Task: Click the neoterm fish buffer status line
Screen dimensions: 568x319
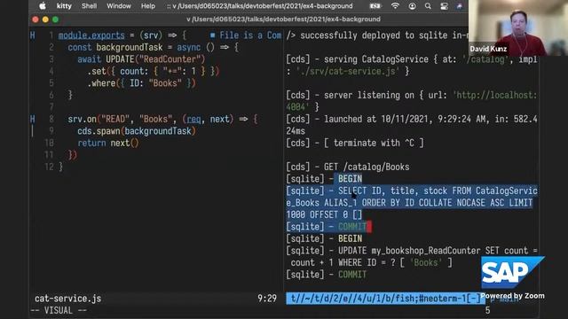Action: [385, 299]
